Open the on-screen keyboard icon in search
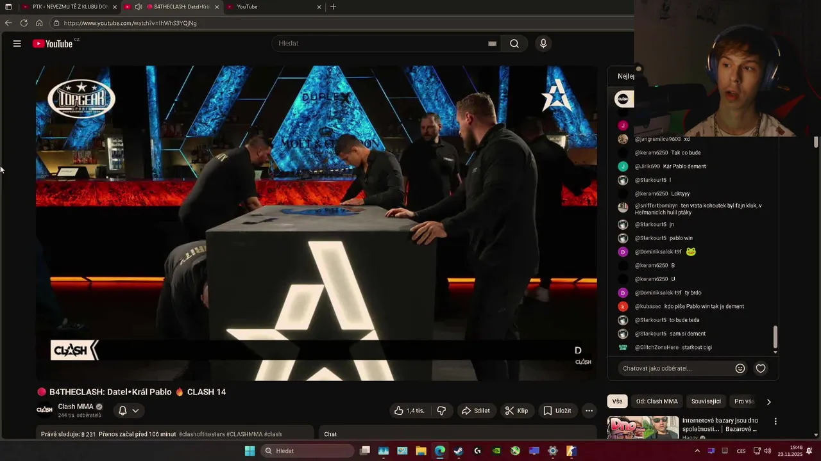The width and height of the screenshot is (821, 461). pos(492,44)
